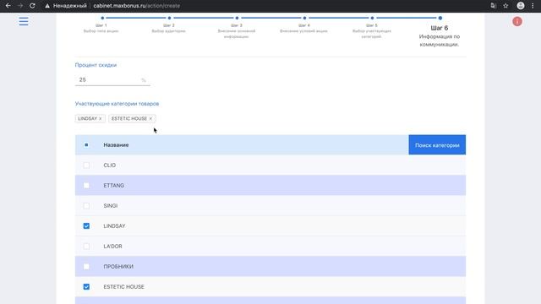This screenshot has height=304, width=541.
Task: Click the browser address bar URL
Action: point(137,6)
